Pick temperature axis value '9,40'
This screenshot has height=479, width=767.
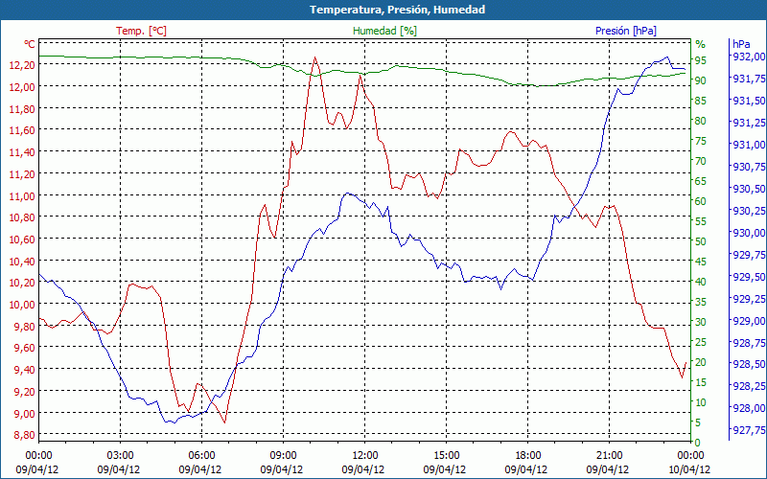pyautogui.click(x=25, y=370)
